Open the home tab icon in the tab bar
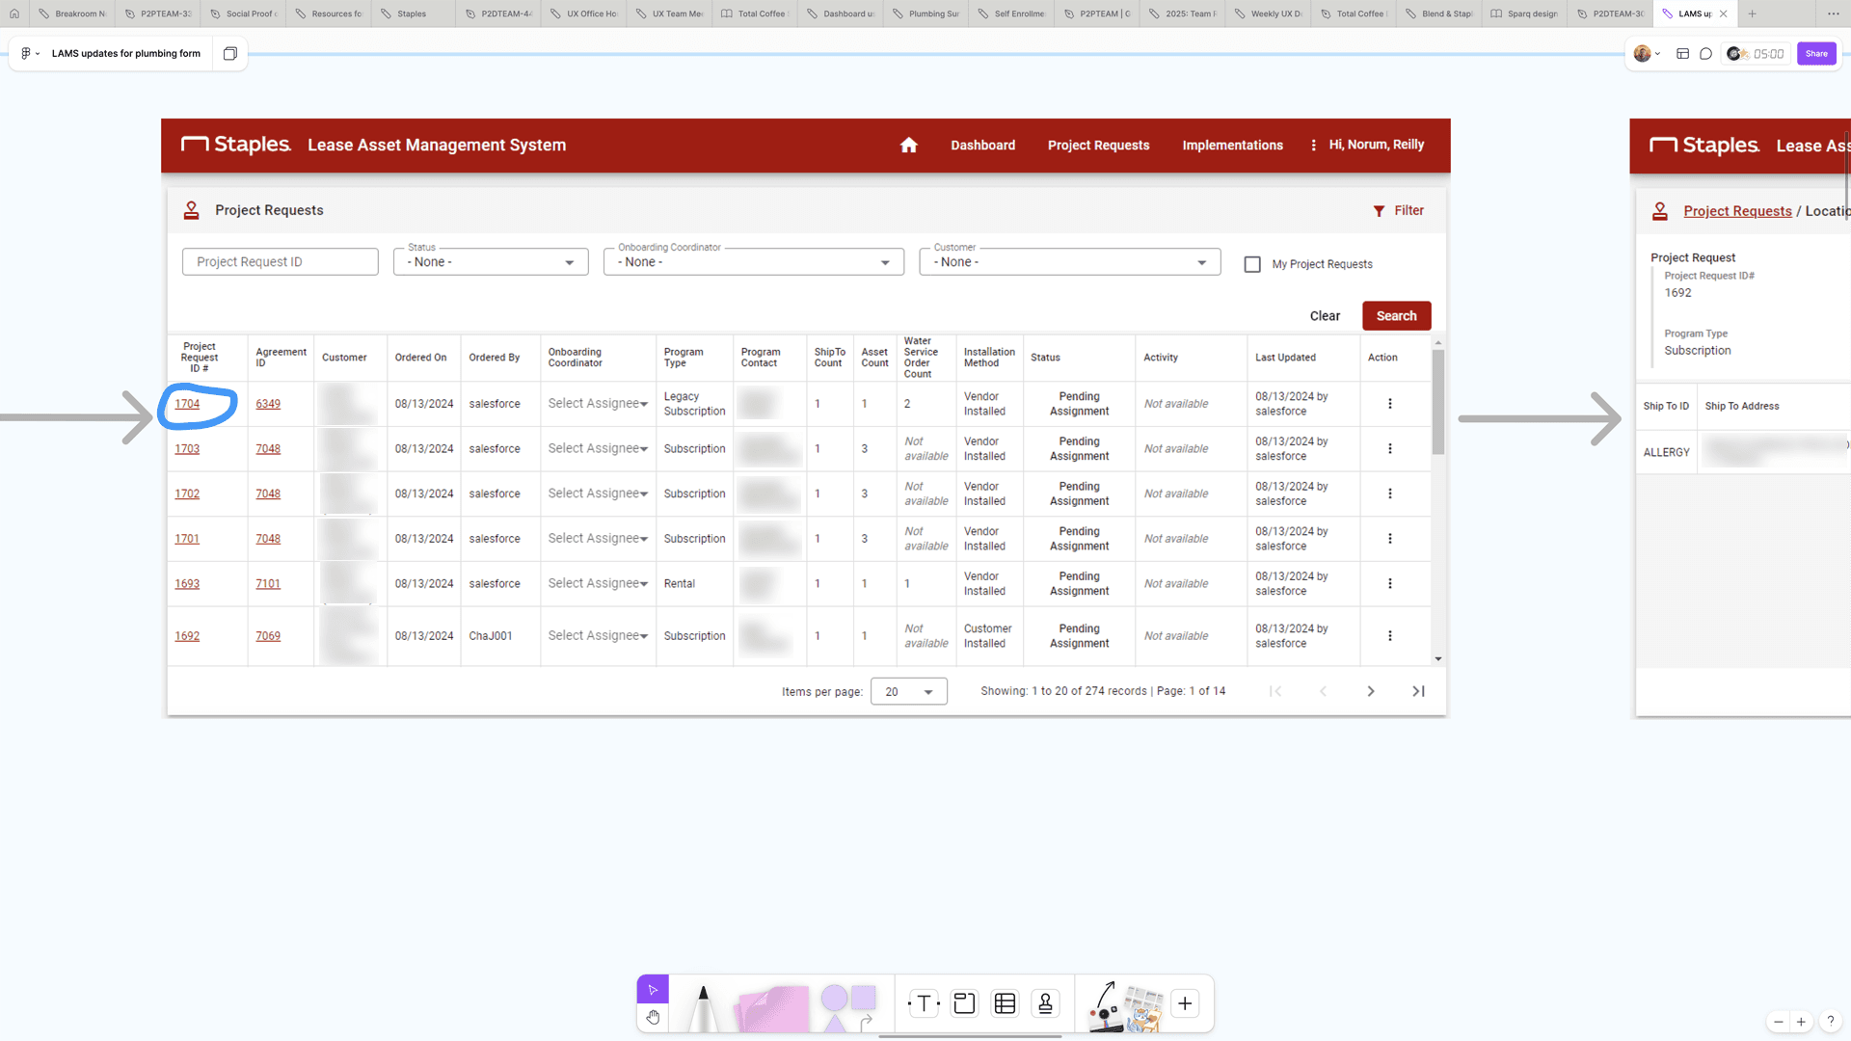Viewport: 1851px width, 1041px height. point(14,13)
